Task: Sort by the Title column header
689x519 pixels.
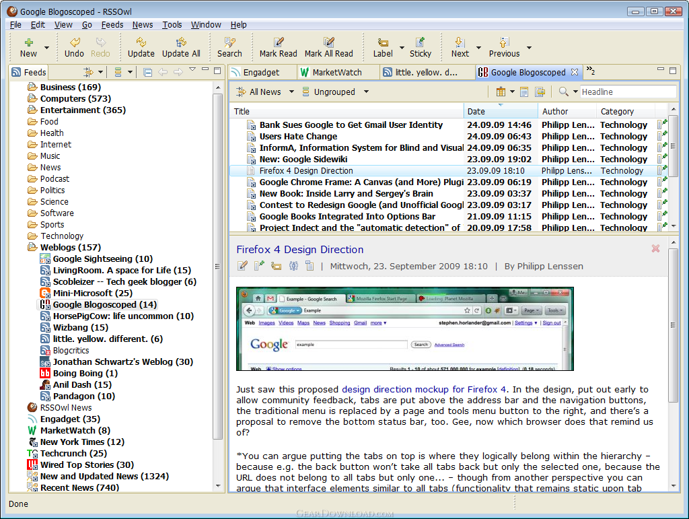Action: [347, 111]
